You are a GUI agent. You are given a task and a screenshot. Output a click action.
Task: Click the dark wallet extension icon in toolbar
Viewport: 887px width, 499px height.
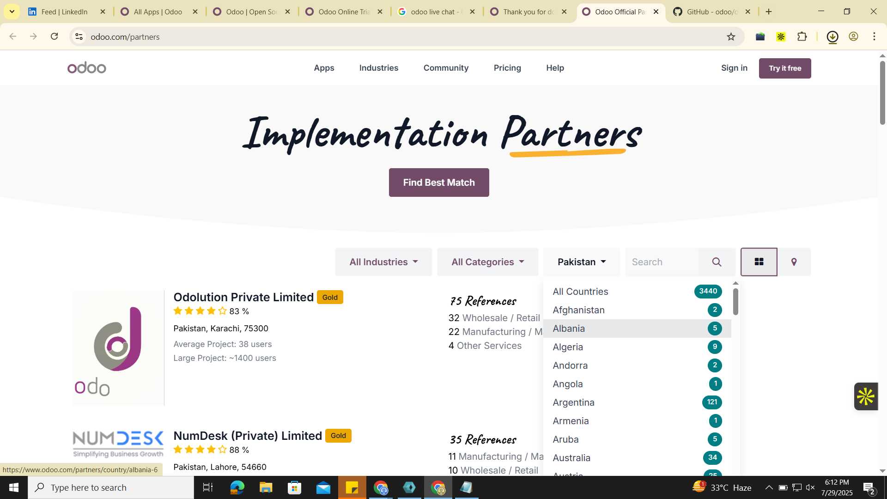coord(760,37)
